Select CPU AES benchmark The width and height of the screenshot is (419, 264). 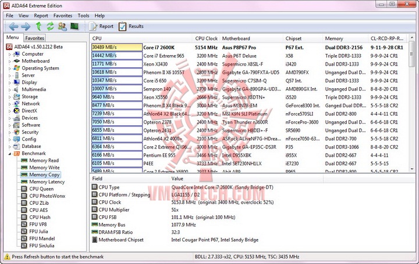(x=38, y=210)
